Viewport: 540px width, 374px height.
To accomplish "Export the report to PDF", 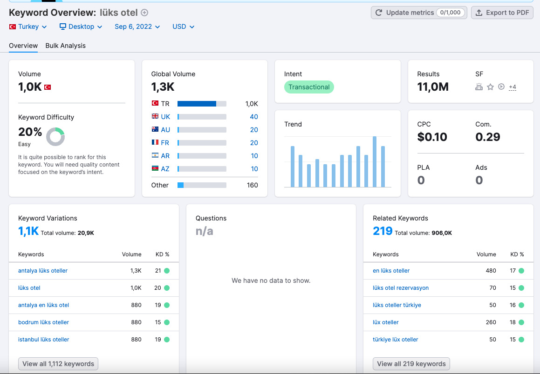I will 502,13.
